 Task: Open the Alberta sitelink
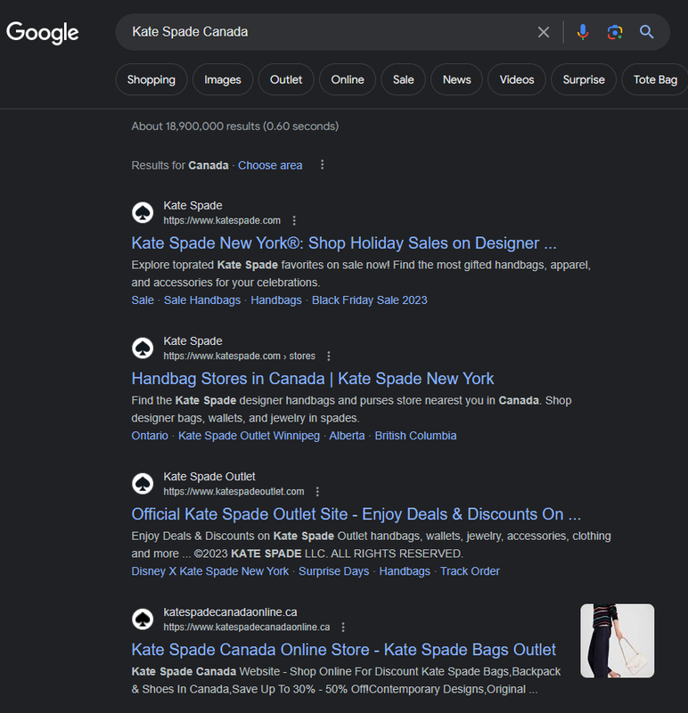pyautogui.click(x=347, y=436)
